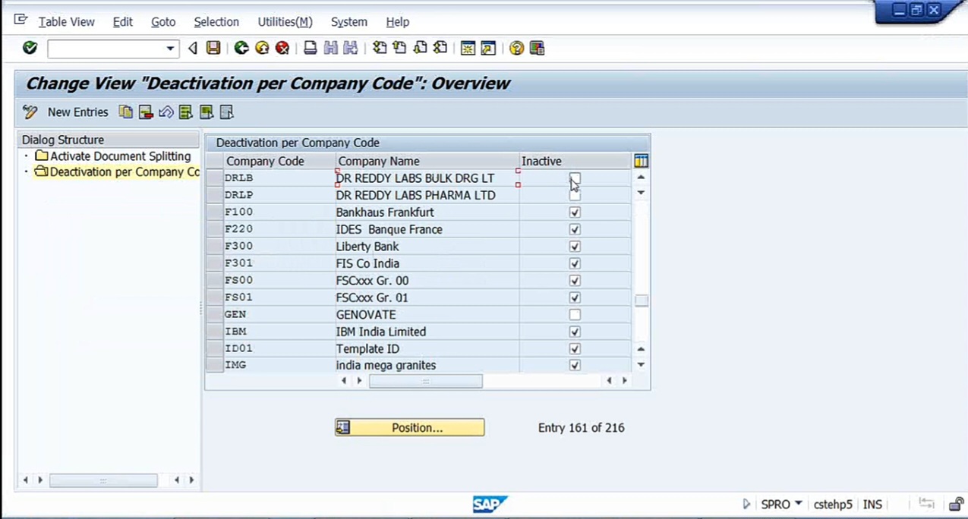Toggle Inactive checkbox for DRLP
This screenshot has height=519, width=968.
coord(575,195)
